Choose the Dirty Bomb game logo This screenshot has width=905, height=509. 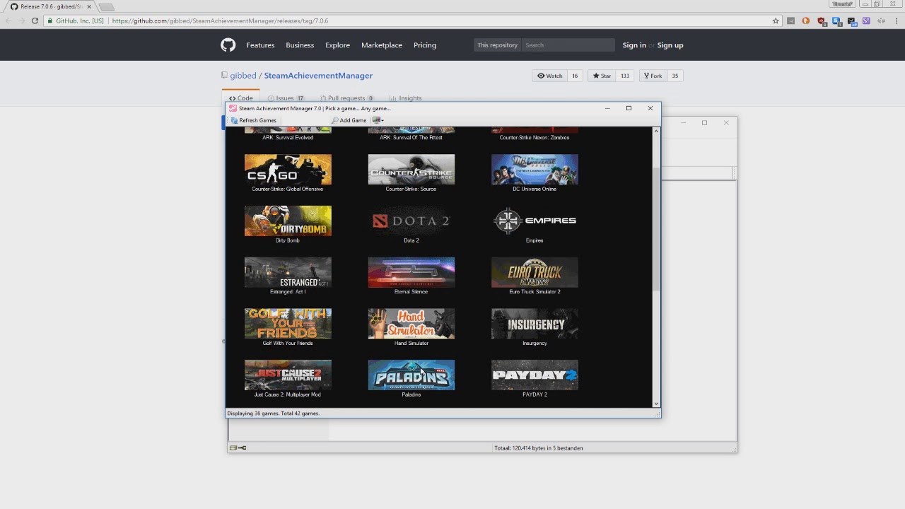click(x=288, y=221)
